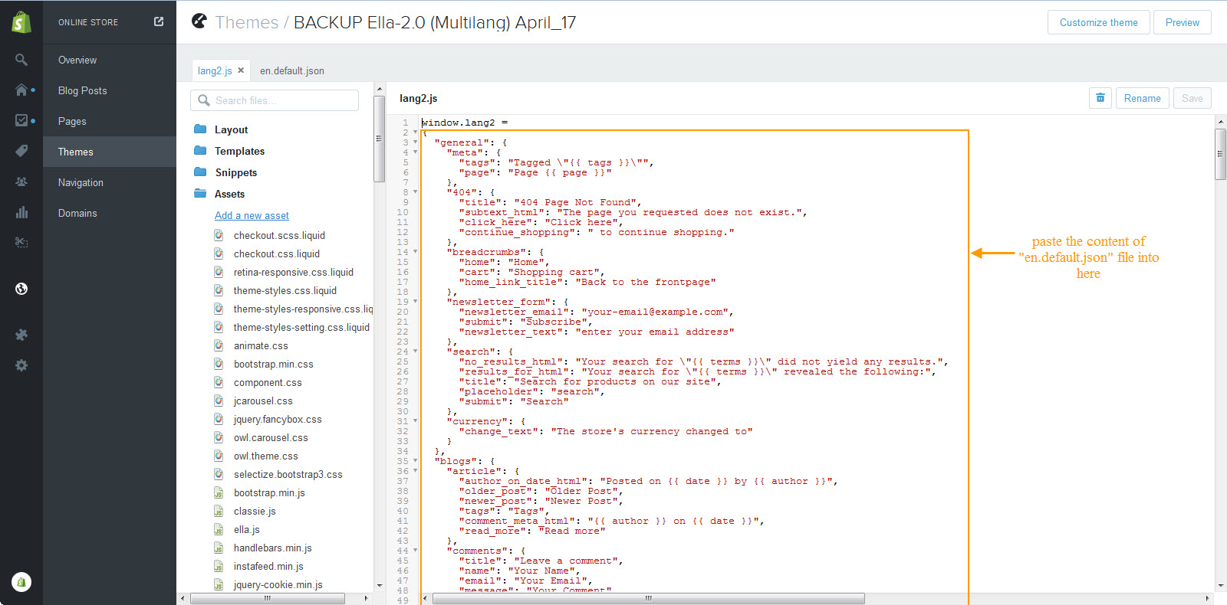Open the Reports bar chart icon
Viewport: 1227px width, 605px height.
pos(21,212)
